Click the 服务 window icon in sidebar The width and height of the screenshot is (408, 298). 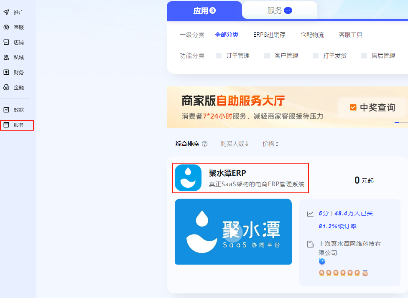(x=6, y=125)
